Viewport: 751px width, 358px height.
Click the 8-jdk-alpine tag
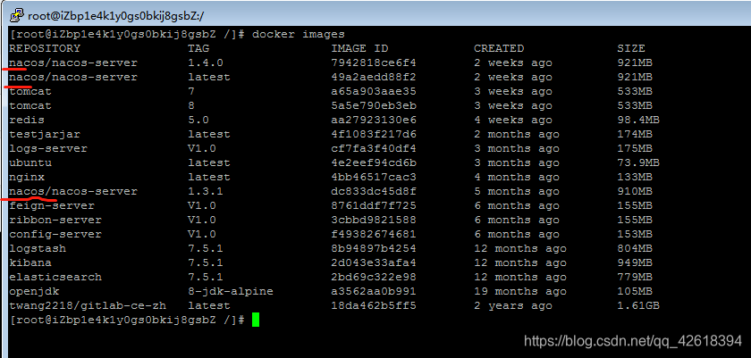231,292
